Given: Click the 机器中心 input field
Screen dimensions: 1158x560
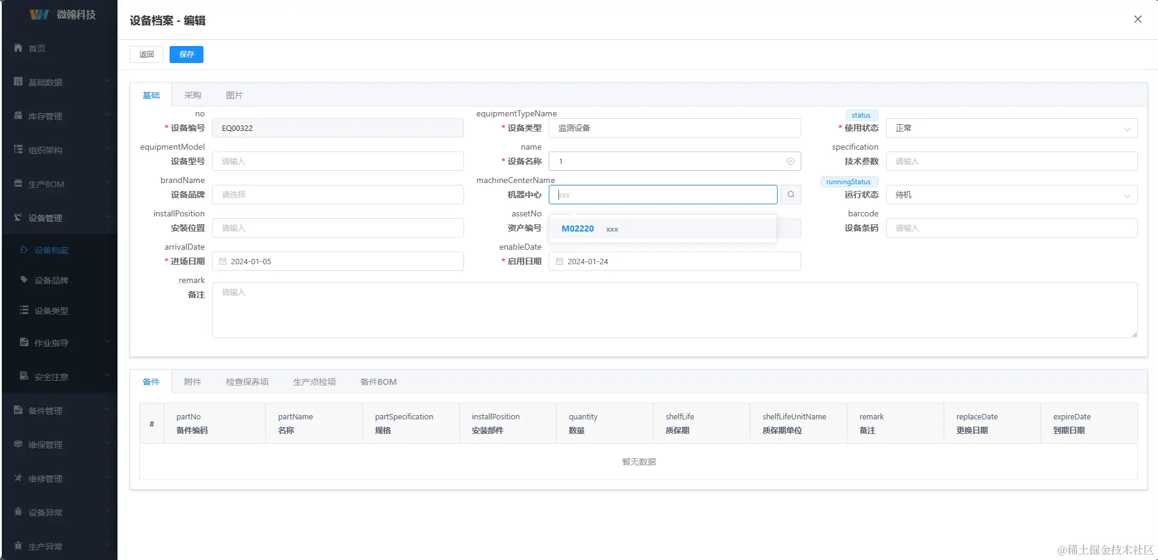Looking at the screenshot, I should pos(663,195).
